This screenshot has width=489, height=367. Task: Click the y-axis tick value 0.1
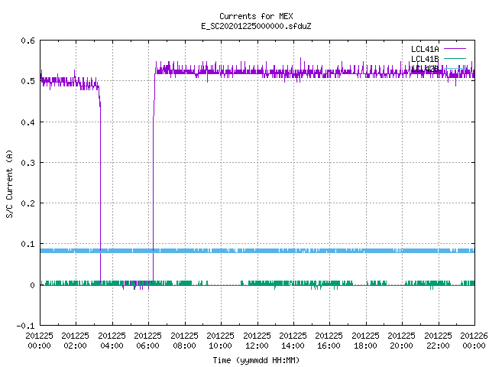coord(28,244)
